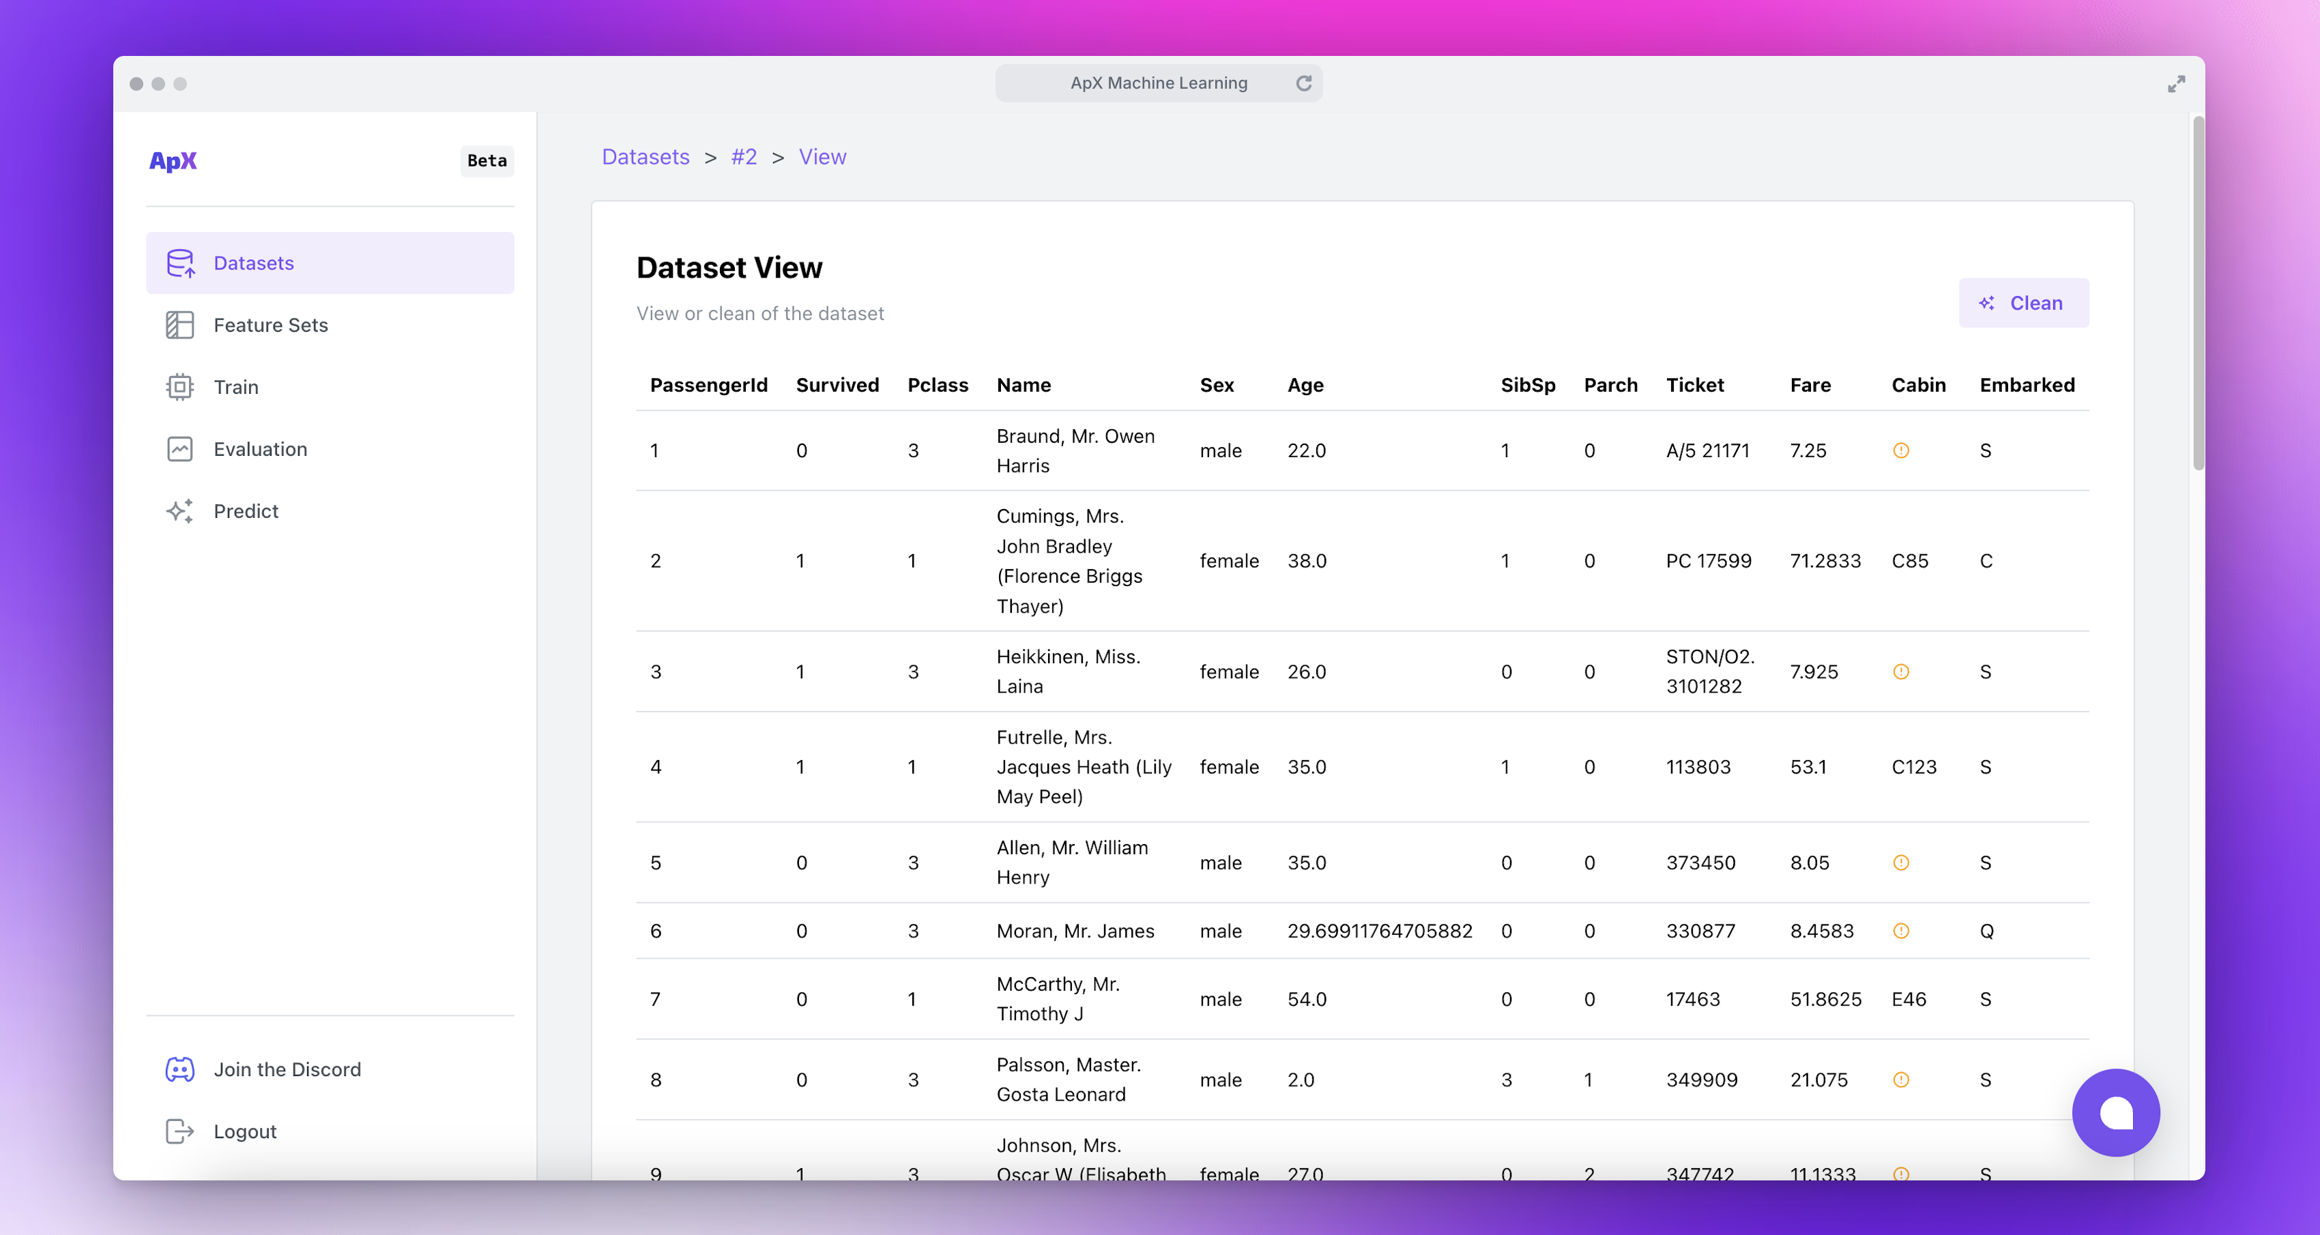The image size is (2320, 1235).
Task: Click the Feature Sets table icon
Action: coord(180,325)
